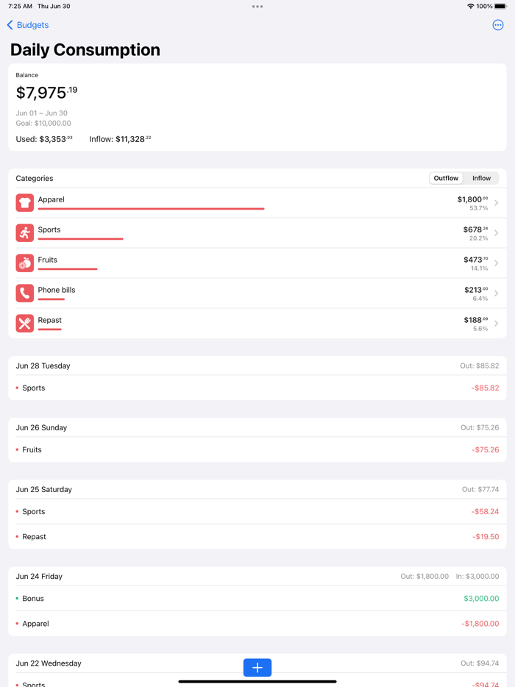Tap the Apparel red progress bar
515x687 pixels.
coord(150,208)
